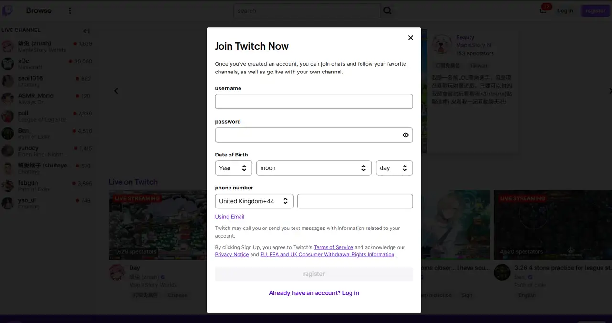Open Ben_ channel avatar in sidebar

[x=8, y=134]
